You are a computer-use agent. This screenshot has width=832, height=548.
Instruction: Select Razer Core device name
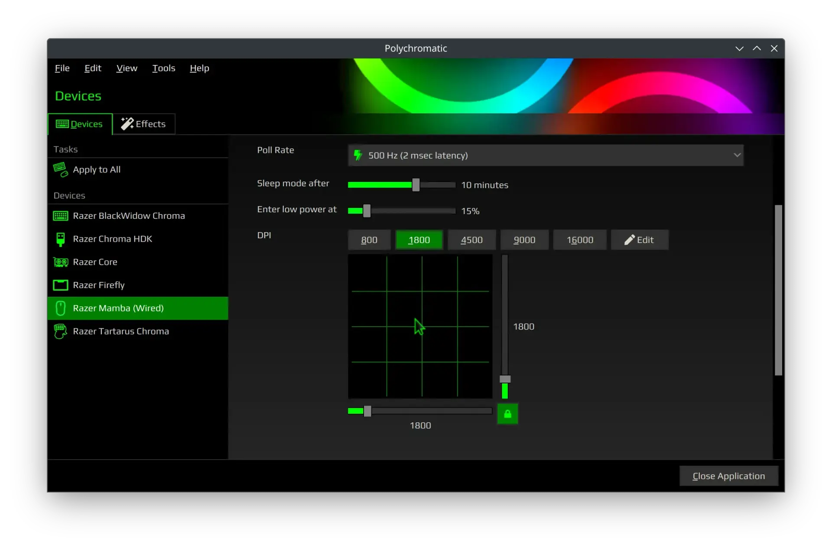point(95,262)
